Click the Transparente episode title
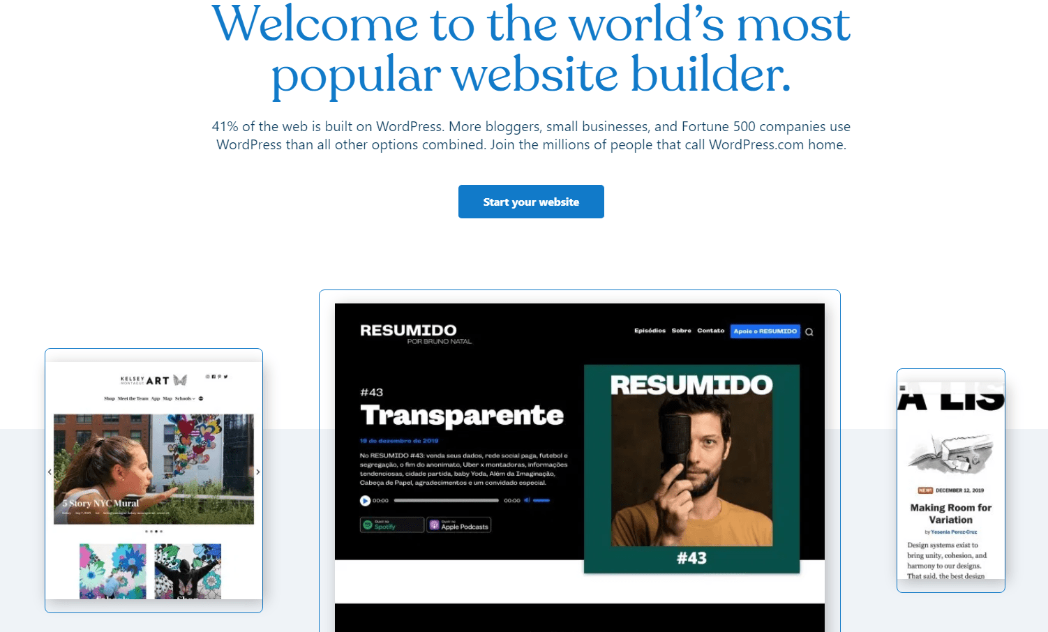 [461, 416]
